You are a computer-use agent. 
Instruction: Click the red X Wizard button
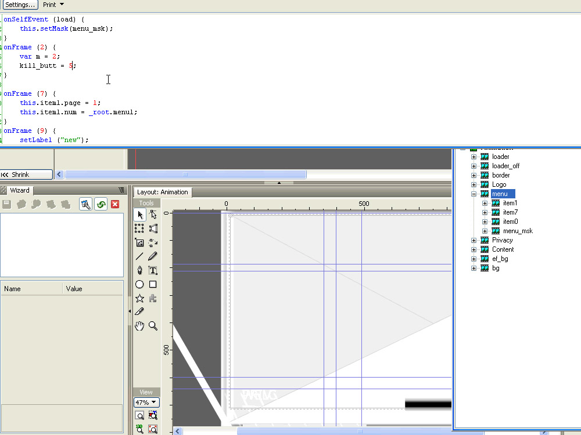tap(115, 204)
